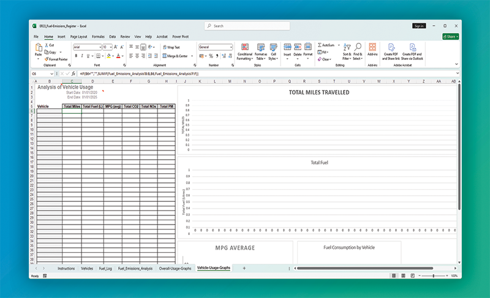Viewport: 490px width, 298px height.
Task: Open the Add-ins icon
Action: 372,48
